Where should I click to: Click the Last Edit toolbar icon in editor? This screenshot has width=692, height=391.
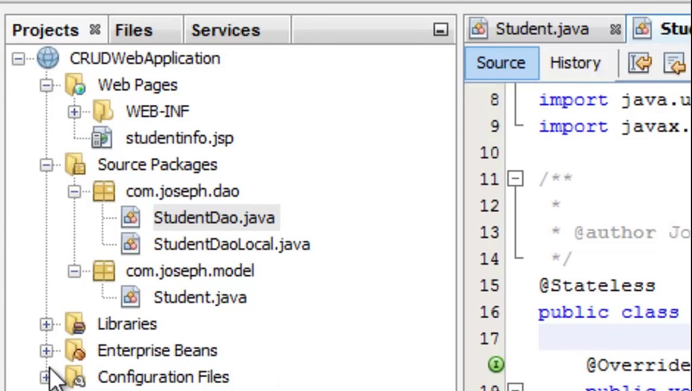click(640, 64)
